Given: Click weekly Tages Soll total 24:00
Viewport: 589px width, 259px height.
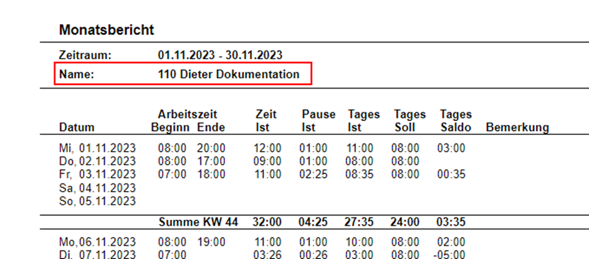Looking at the screenshot, I should 405,222.
